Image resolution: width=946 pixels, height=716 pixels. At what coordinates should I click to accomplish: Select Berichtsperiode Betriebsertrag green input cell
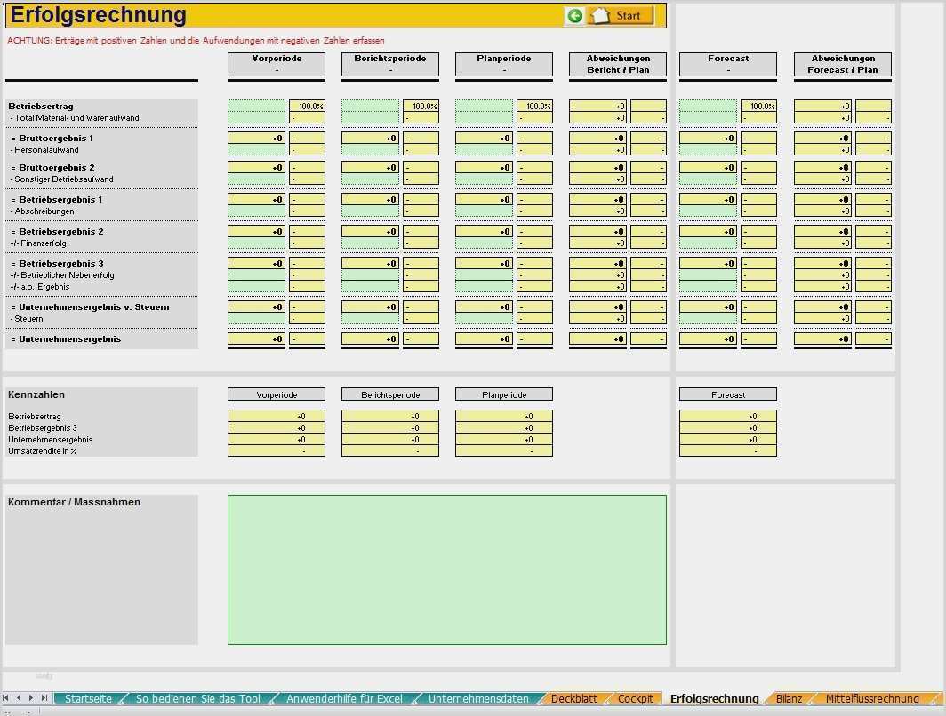click(x=371, y=106)
